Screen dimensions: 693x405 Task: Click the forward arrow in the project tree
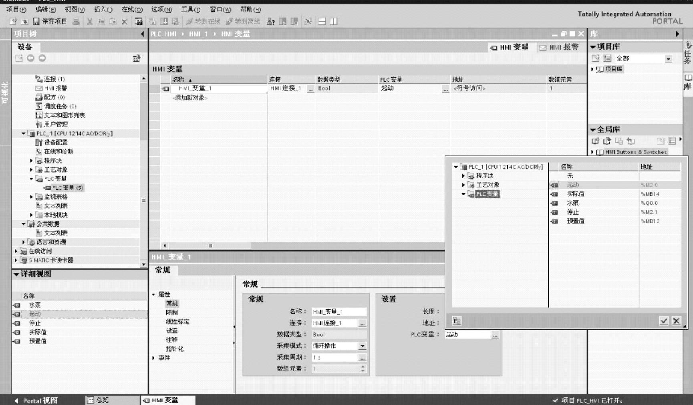42,58
